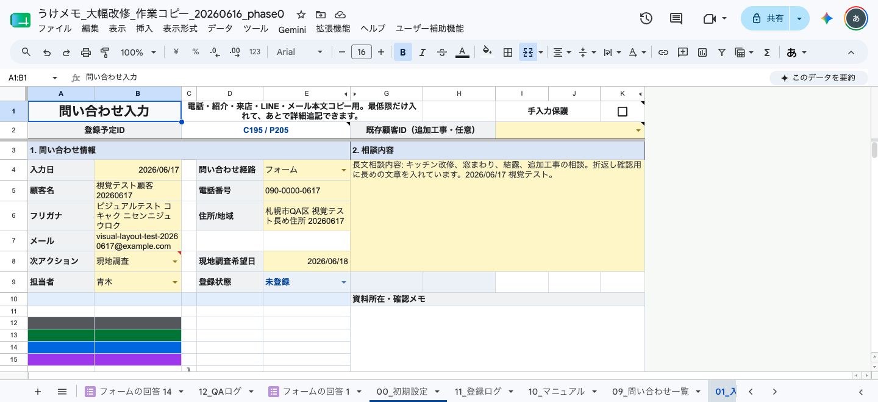
Task: Open the text color picker
Action: (462, 52)
